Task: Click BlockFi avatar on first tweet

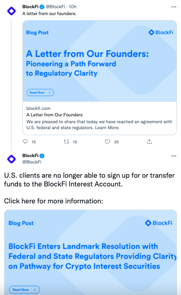Action: coord(11,11)
